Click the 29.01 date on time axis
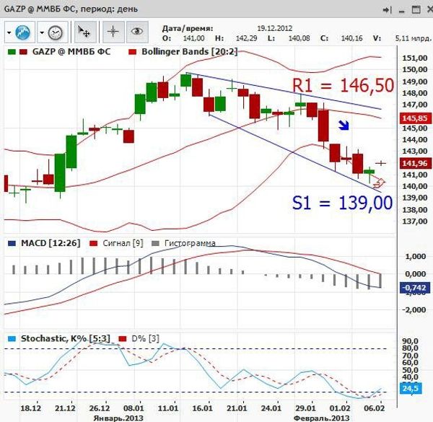This screenshot has height=422, width=433. 305,408
